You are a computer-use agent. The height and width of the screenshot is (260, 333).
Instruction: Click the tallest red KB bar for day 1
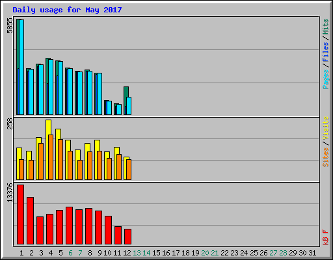click(20, 214)
